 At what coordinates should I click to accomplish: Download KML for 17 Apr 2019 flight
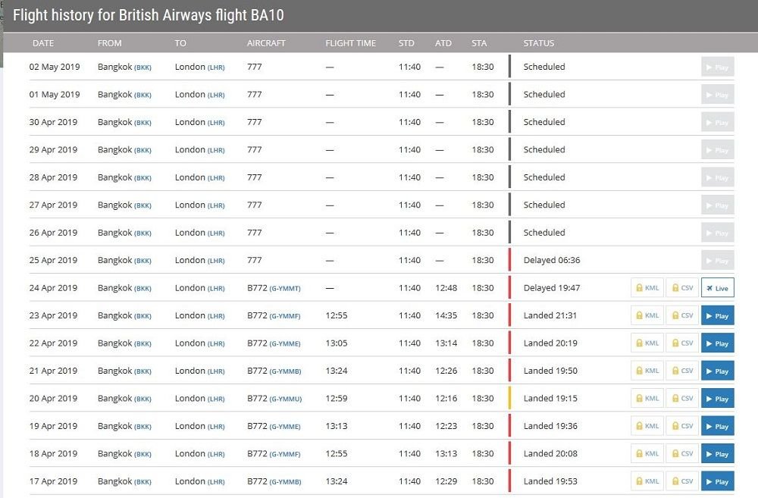647,481
